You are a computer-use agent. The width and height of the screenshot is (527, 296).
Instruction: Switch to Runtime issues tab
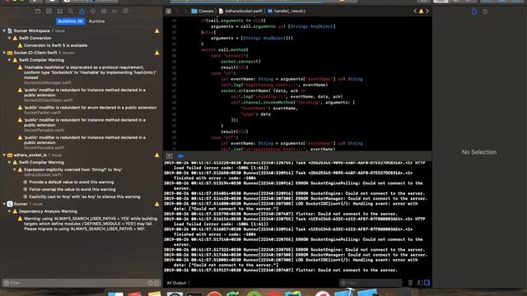97,21
